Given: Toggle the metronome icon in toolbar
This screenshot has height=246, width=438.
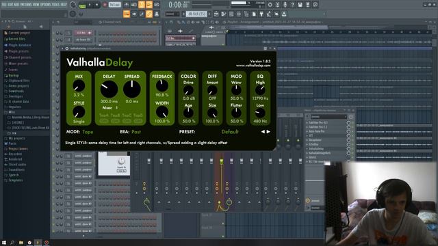Looking at the screenshot, I should tap(127, 5).
